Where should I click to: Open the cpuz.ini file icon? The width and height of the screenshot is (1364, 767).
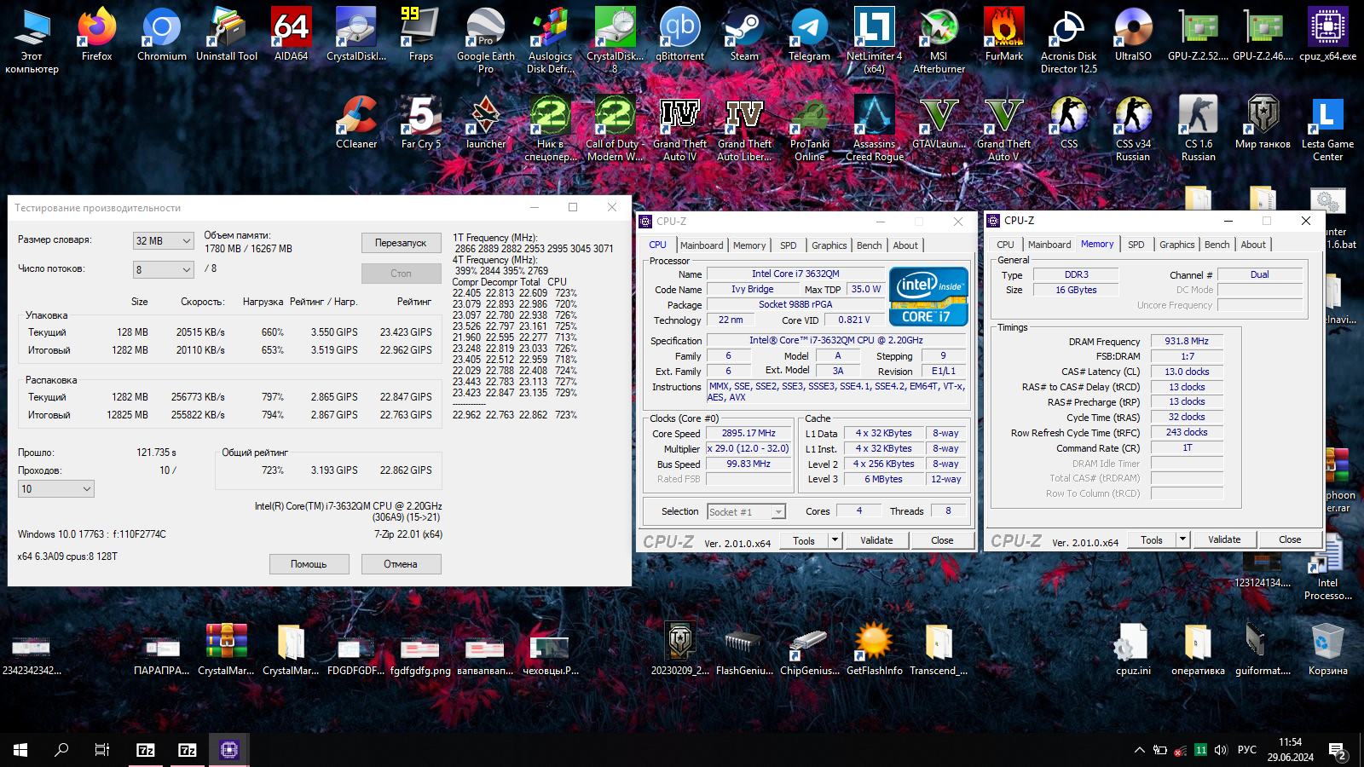[1133, 649]
